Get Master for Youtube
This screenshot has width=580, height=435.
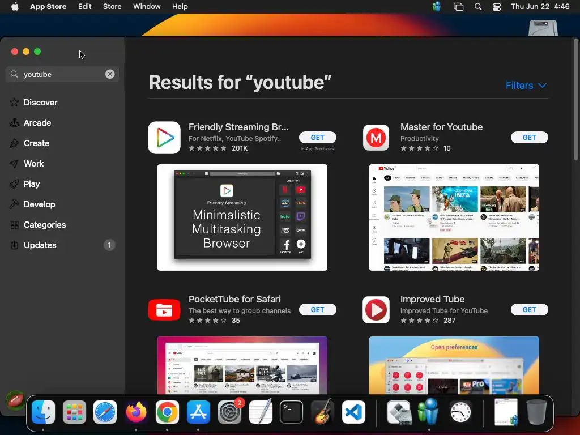[x=530, y=137]
